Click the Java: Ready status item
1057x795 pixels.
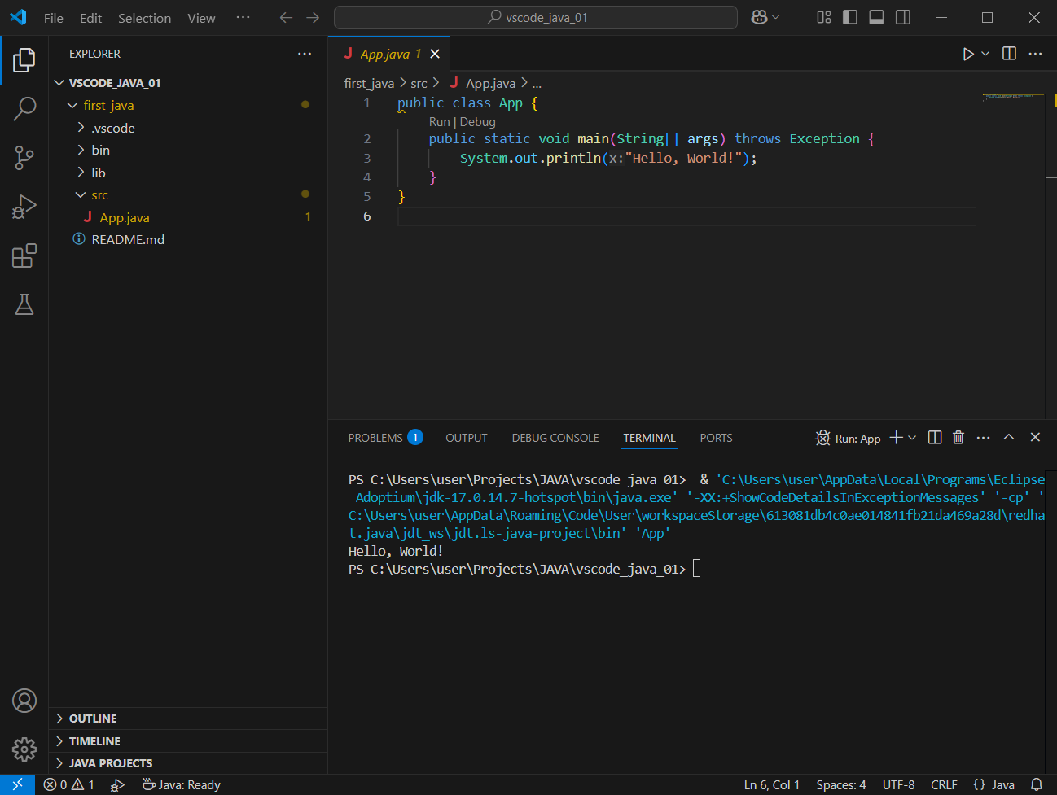181,784
